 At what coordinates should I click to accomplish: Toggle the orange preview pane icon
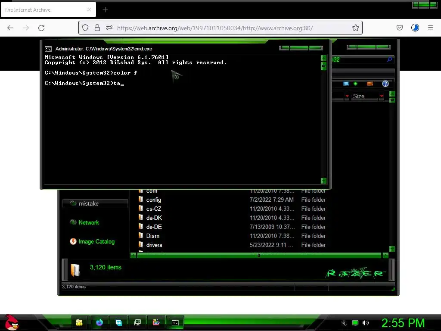point(370,84)
